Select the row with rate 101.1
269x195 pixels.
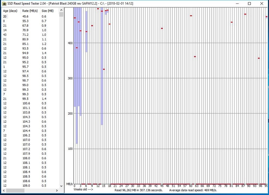point(30,108)
